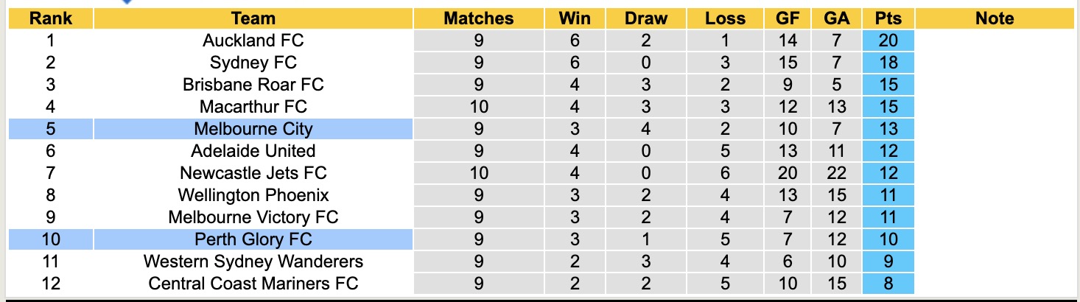Click the highlighted Perth Glory FC team
Viewport: 1080px width, 302px height.
click(x=253, y=239)
